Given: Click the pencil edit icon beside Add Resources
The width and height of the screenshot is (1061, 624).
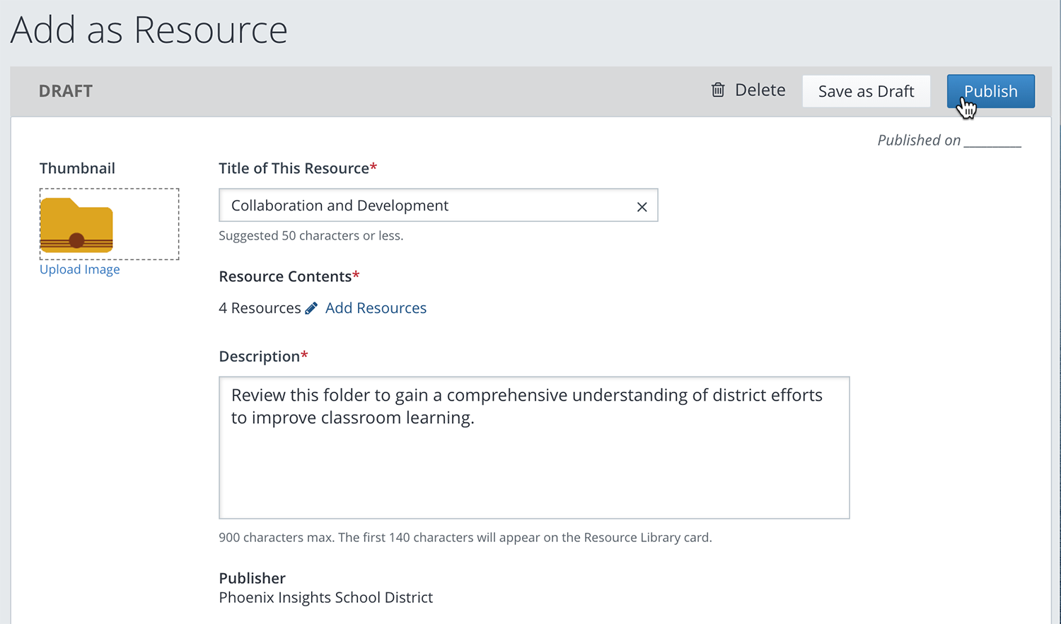Looking at the screenshot, I should pos(311,308).
